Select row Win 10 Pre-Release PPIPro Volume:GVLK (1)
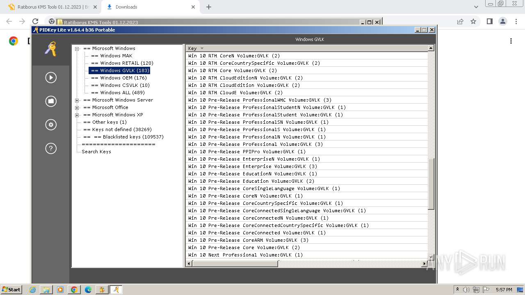 coord(307,152)
